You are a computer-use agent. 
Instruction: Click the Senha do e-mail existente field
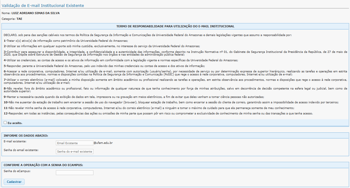pos(75,152)
